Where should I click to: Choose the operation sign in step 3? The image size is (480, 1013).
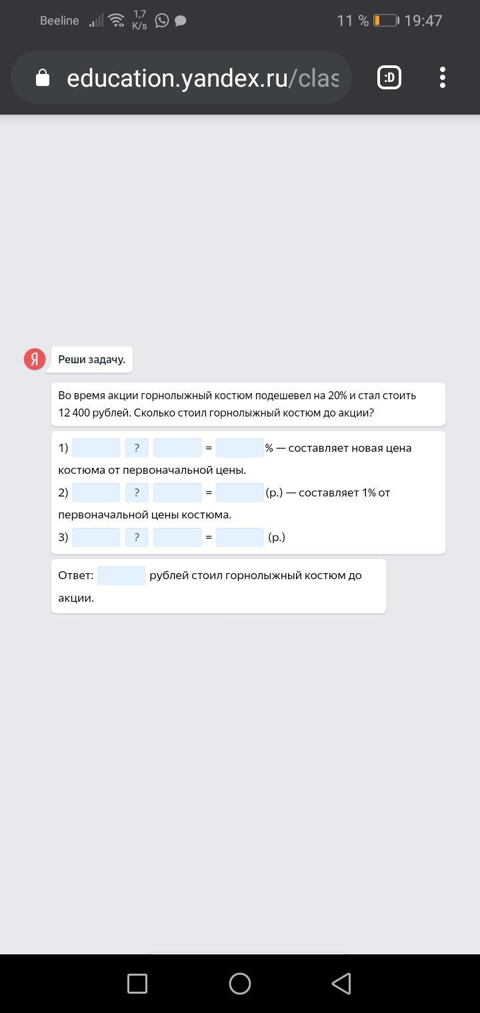point(137,537)
